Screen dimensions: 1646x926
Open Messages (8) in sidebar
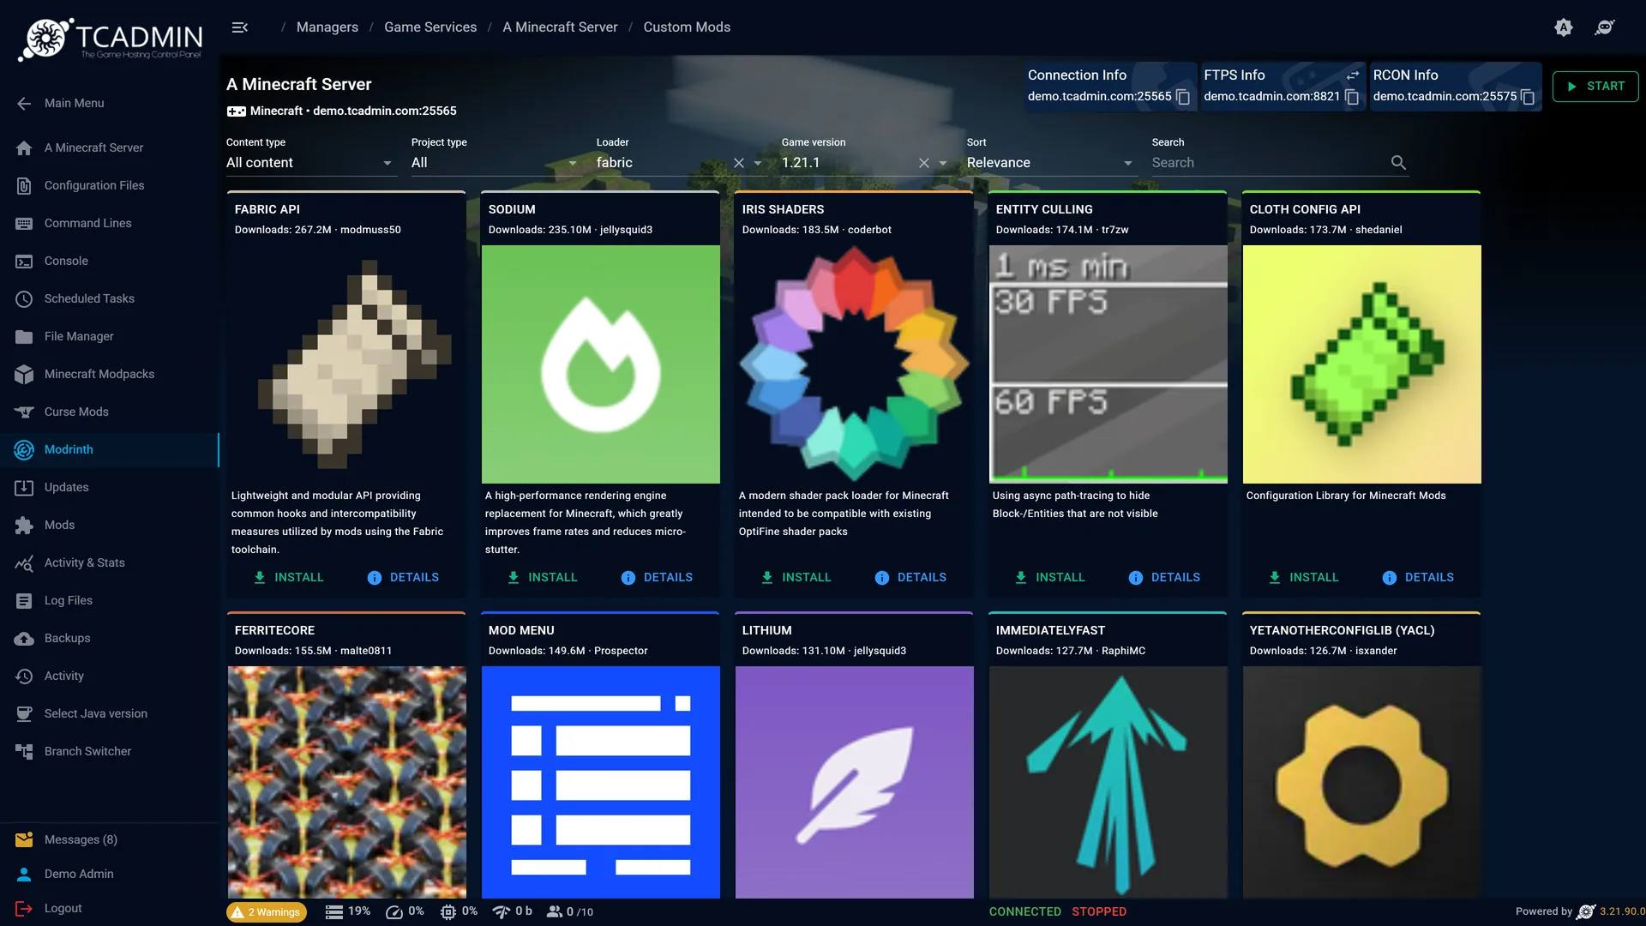tap(110, 839)
